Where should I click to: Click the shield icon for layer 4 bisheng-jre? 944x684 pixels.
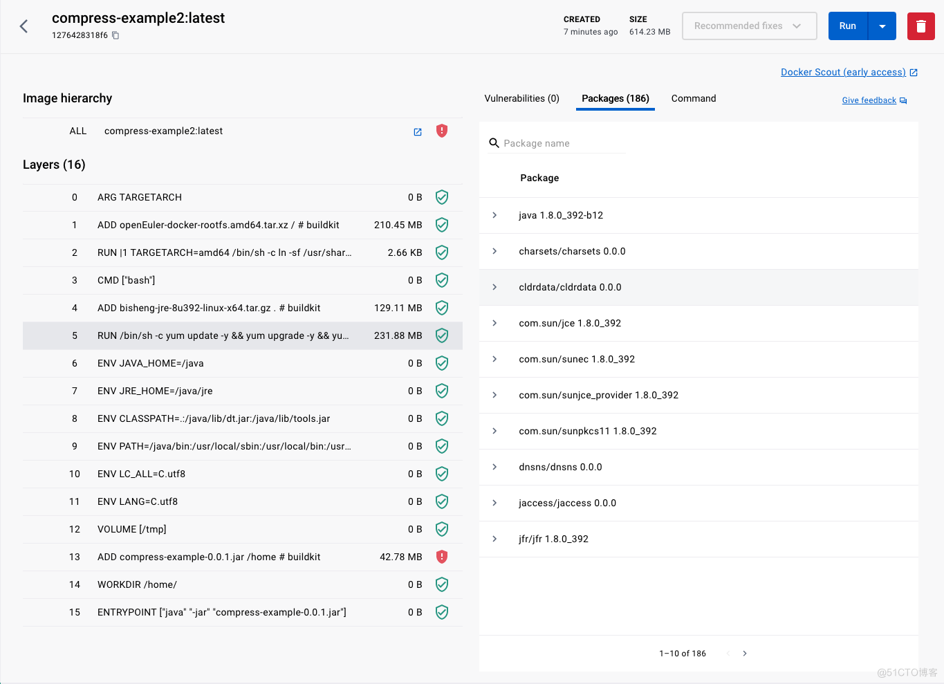(x=442, y=308)
